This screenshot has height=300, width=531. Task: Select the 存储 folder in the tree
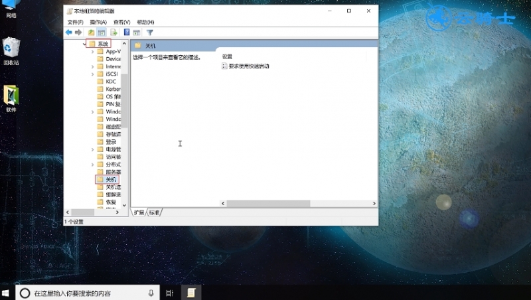click(109, 135)
